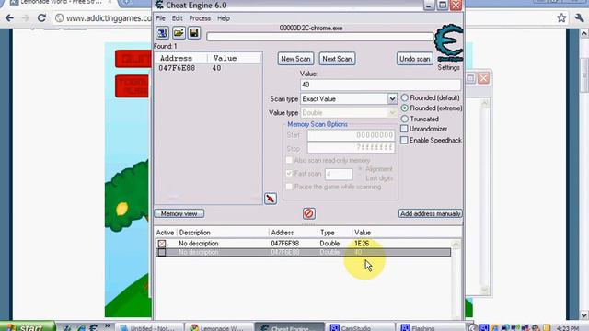Click the floppy disk save icon

click(194, 33)
